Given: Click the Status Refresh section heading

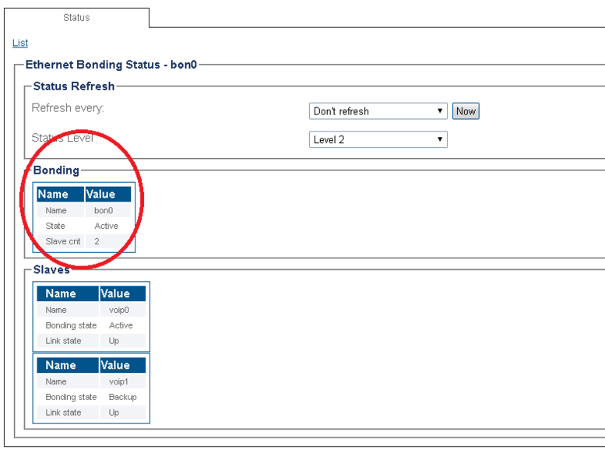Looking at the screenshot, I should pyautogui.click(x=74, y=86).
